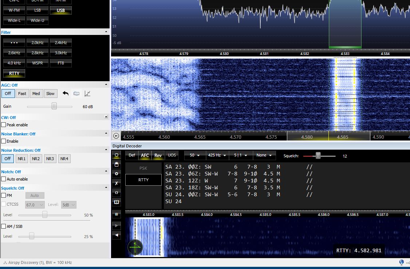
Task: Click the rewind icon beside the frequency scale
Action: click(x=116, y=136)
